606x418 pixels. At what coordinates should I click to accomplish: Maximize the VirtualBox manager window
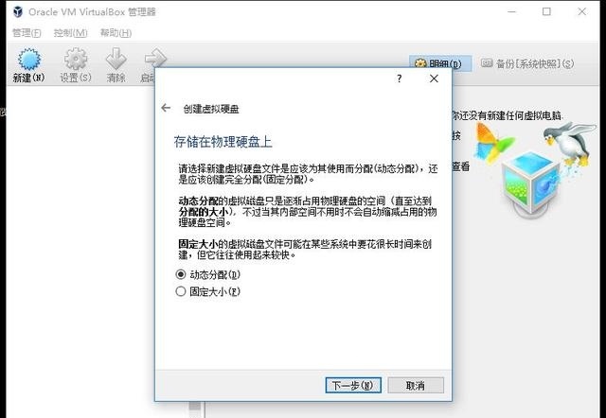coord(546,11)
